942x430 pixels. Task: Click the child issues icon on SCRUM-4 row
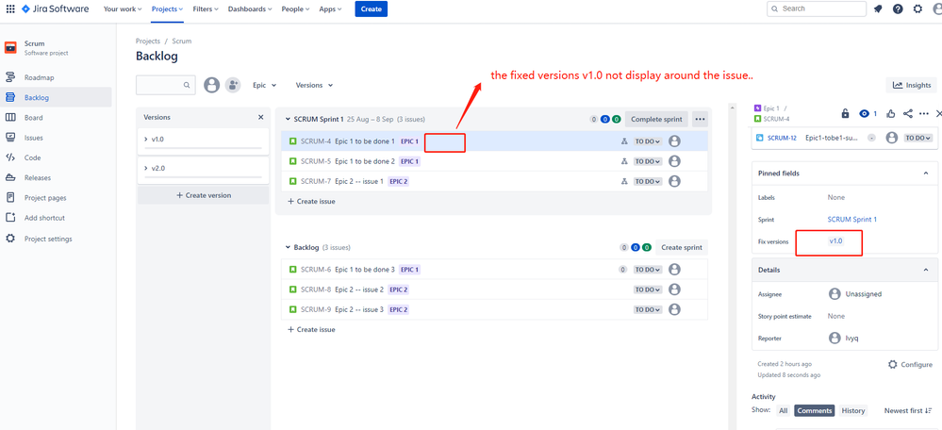[x=624, y=141]
